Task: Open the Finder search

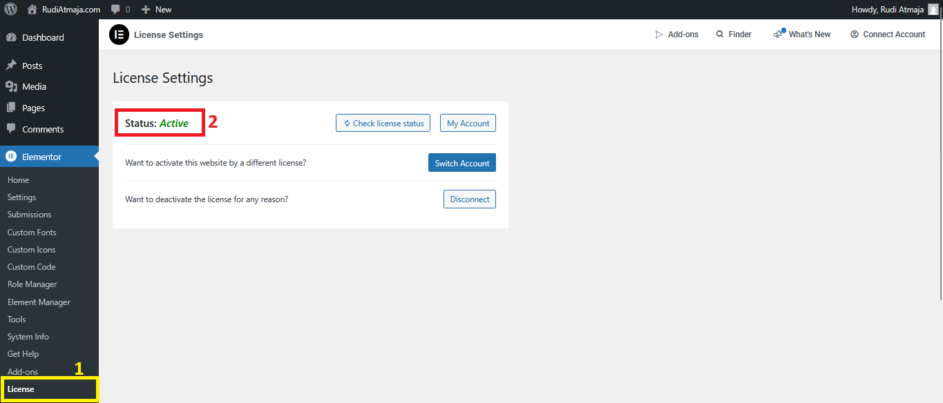Action: (734, 35)
